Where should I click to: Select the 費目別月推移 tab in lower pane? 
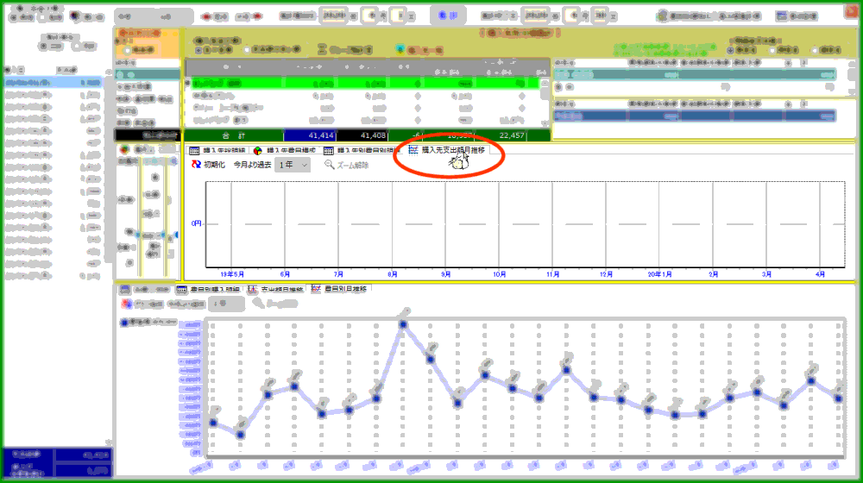point(341,289)
